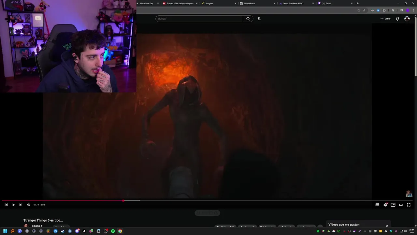Open Tibson channel link

pyautogui.click(x=36, y=226)
